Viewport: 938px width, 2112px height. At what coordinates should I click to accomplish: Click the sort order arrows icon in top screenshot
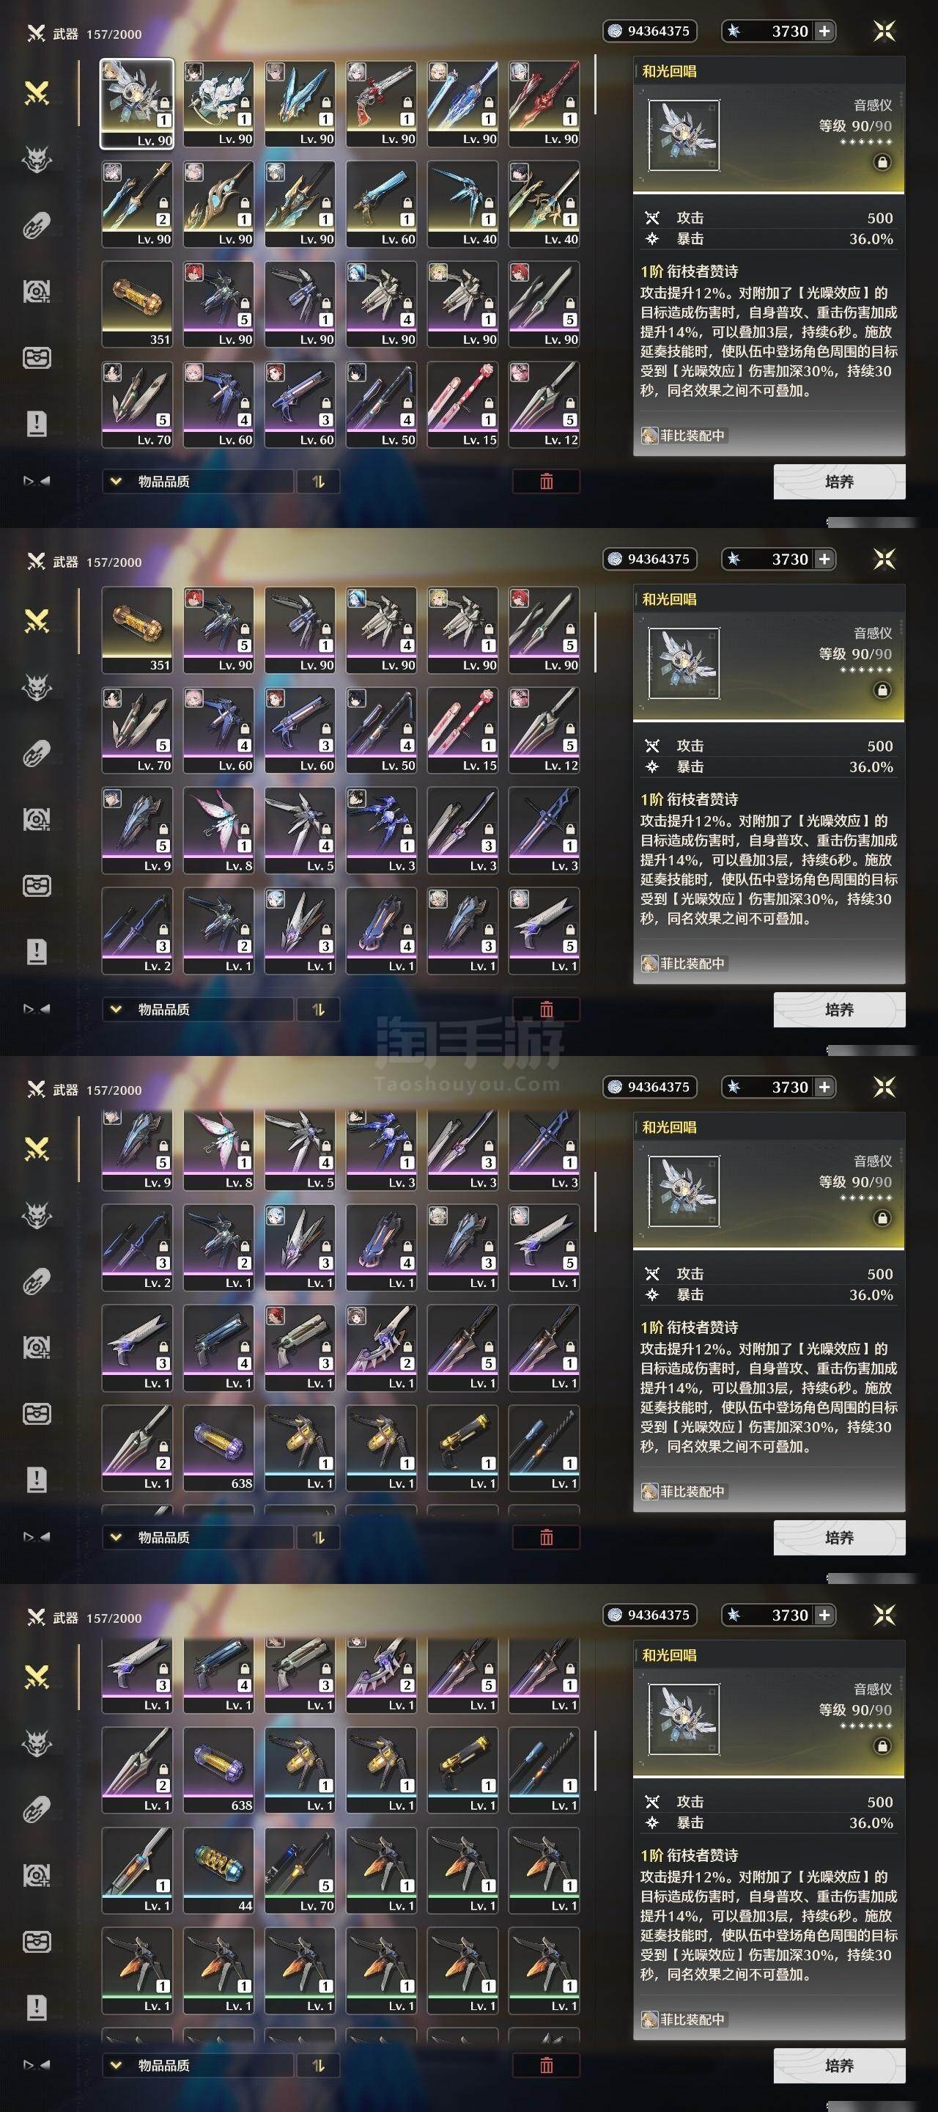[319, 481]
